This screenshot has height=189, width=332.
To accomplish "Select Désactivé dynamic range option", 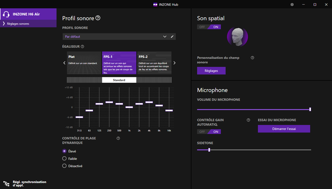I will point(64,166).
